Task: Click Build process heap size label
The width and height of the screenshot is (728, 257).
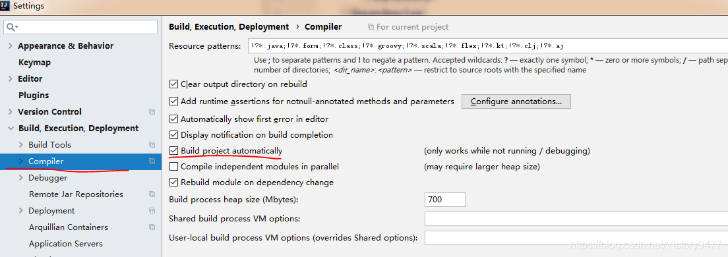Action: coord(233,200)
